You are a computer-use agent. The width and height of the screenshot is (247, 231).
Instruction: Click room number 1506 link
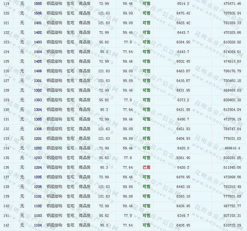38,13
